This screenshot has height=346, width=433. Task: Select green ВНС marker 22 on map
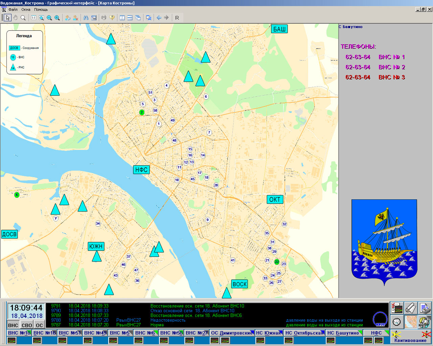(x=277, y=262)
